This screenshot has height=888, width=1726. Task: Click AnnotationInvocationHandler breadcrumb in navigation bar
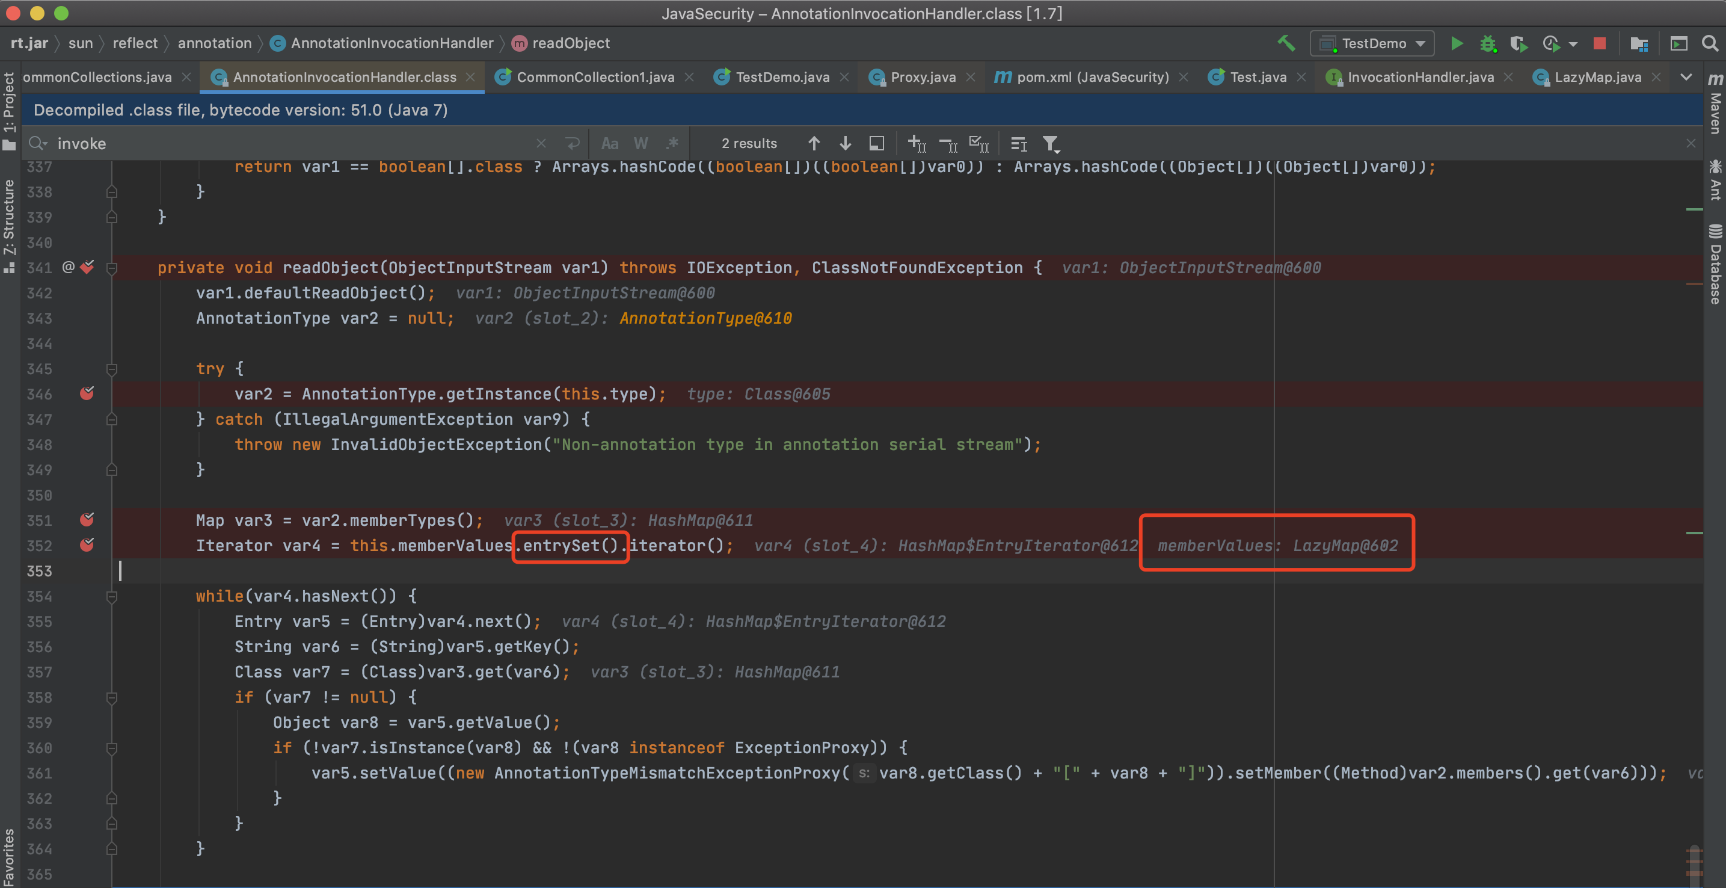click(x=392, y=43)
